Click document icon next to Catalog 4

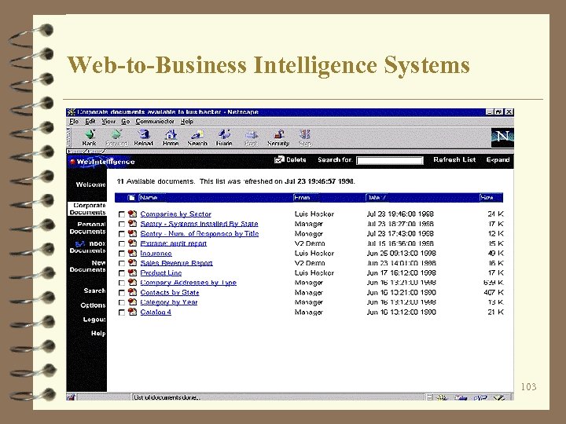pos(133,312)
